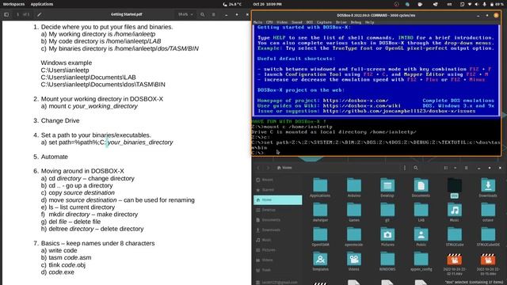Open the PDF viewer hamburger menu
Image resolution: width=507 pixels, height=285 pixels.
point(214,14)
